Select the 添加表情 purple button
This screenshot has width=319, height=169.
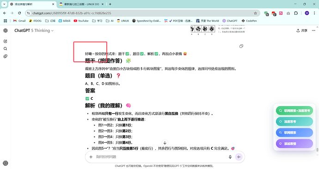pos(294,144)
